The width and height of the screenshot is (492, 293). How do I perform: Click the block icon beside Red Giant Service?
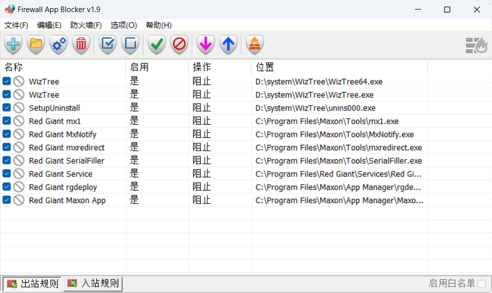[19, 173]
